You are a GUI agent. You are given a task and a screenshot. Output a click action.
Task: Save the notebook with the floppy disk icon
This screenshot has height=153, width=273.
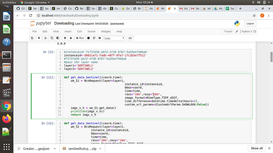tap(32, 38)
